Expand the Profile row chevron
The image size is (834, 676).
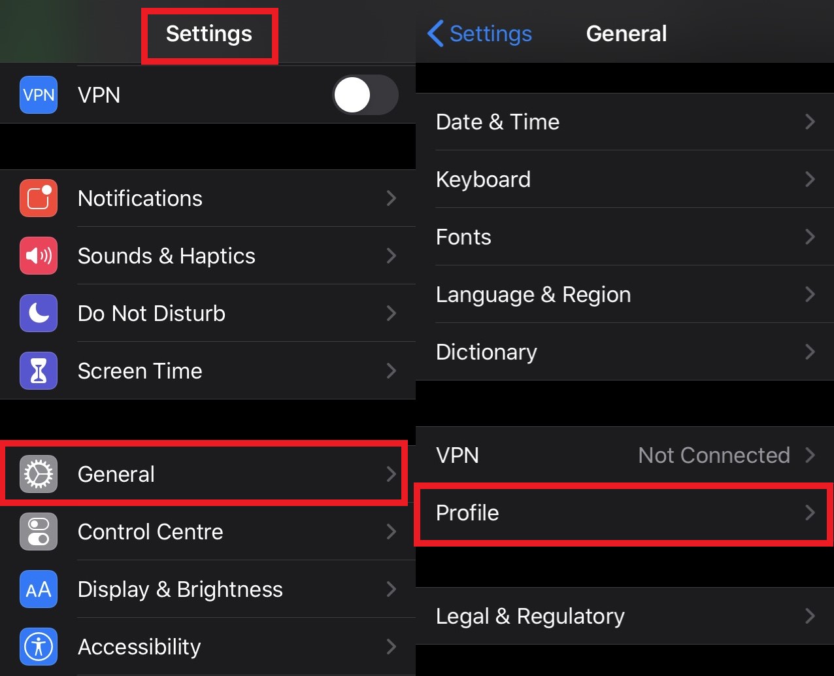point(810,513)
